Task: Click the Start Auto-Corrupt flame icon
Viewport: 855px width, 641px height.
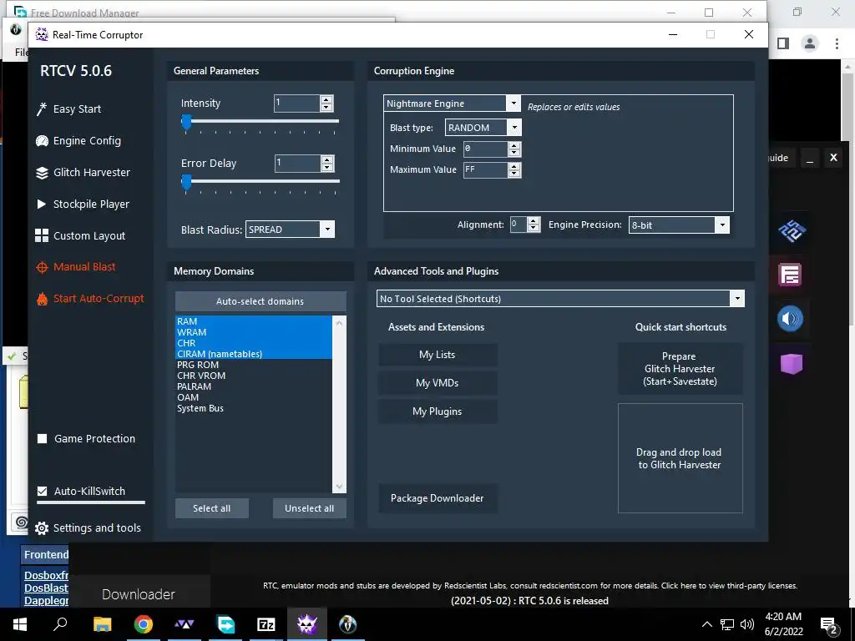Action: 42,299
